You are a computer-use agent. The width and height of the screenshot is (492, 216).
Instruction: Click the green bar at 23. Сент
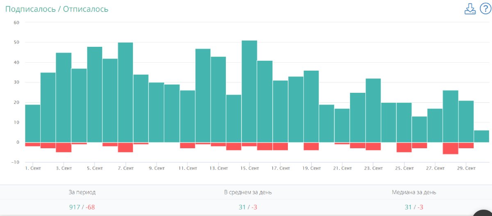click(x=373, y=110)
